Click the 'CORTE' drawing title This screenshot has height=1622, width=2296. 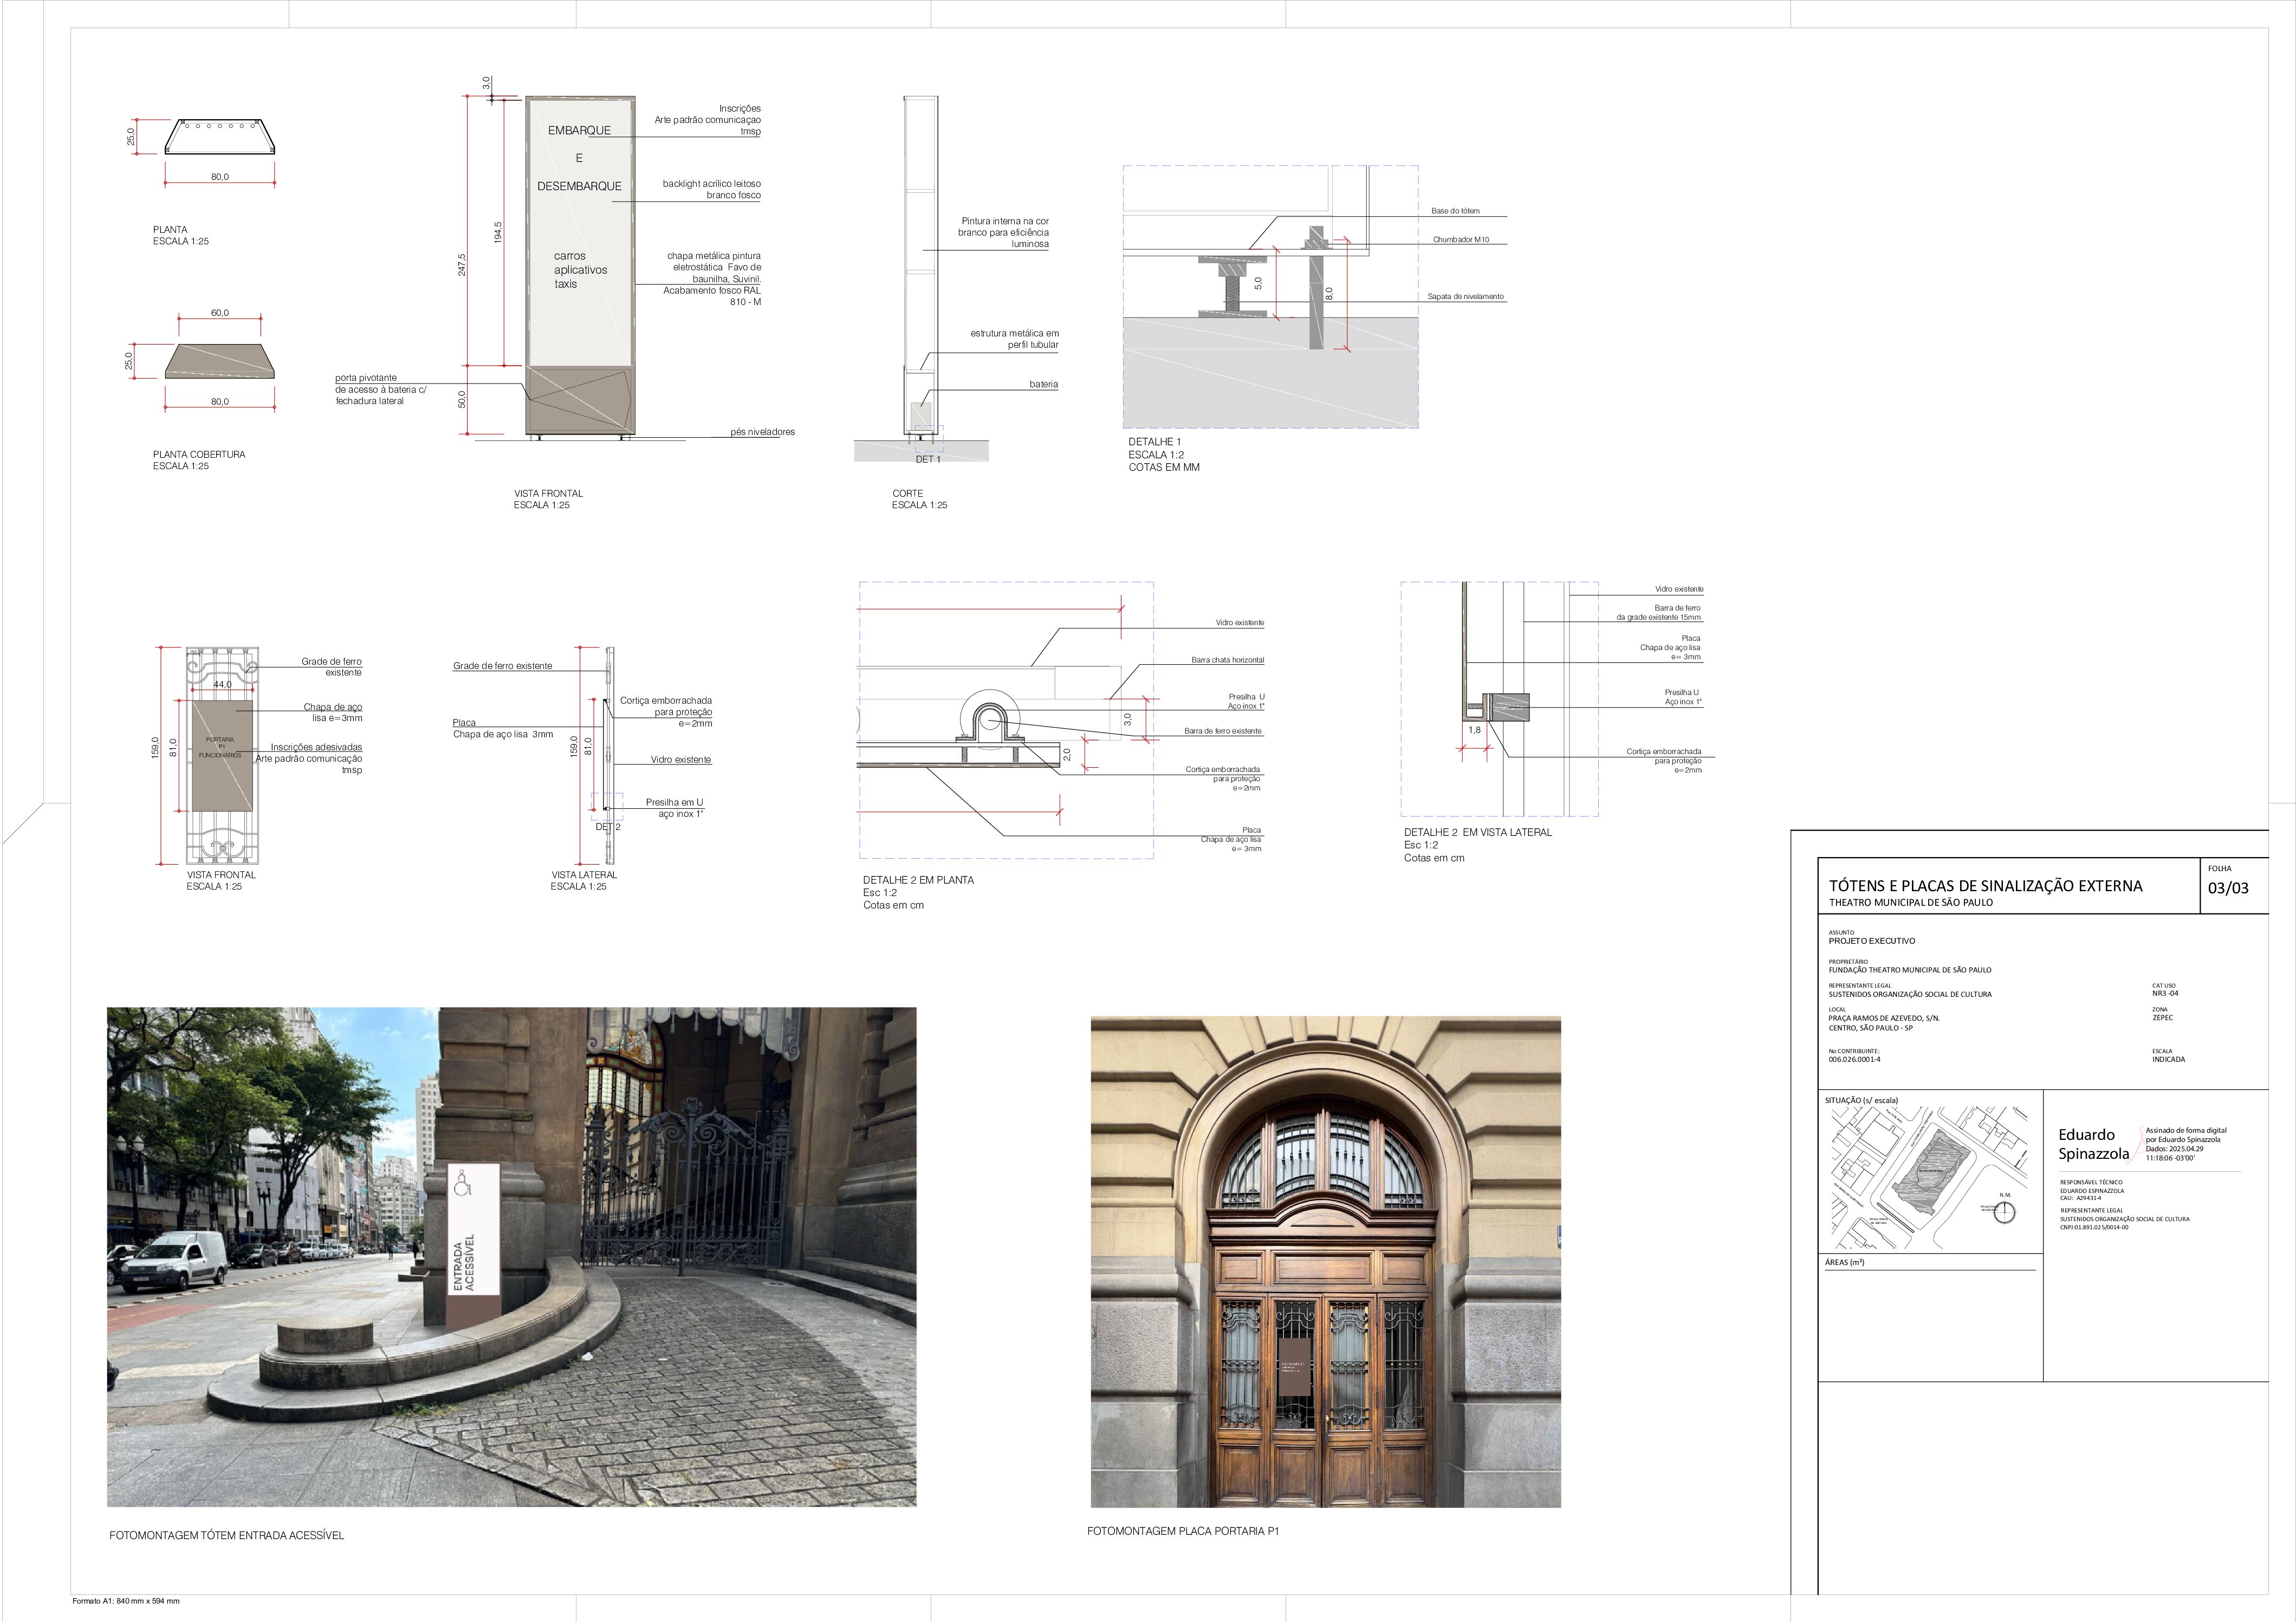point(908,493)
